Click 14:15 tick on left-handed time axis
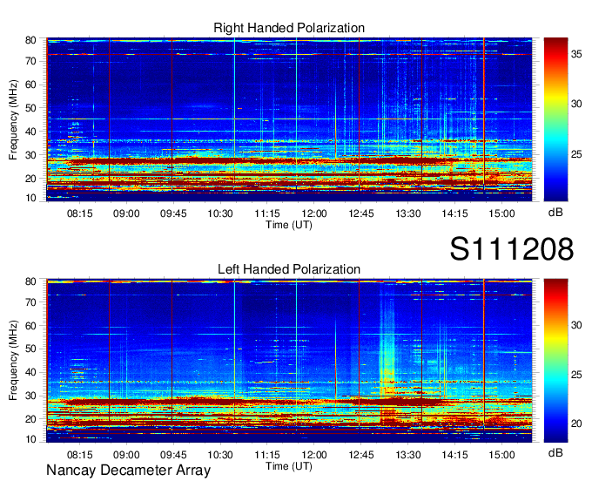Screen dimensions: 592x481 point(454,455)
